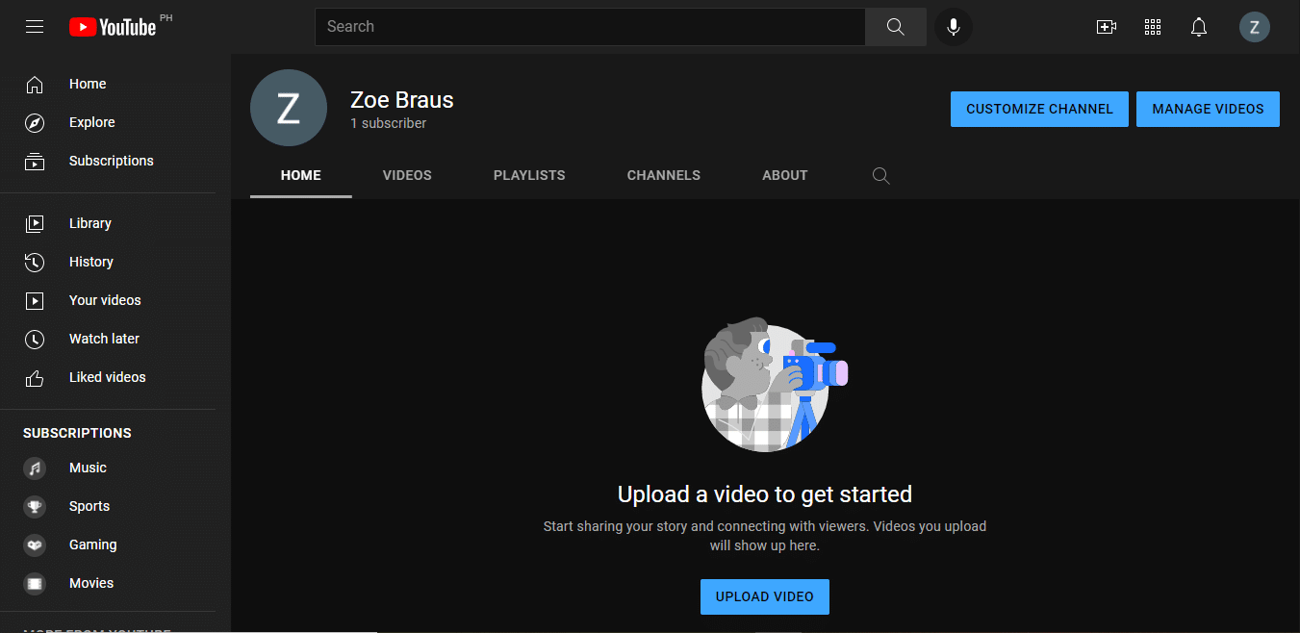Viewport: 1300px width, 633px height.
Task: Switch to the ABOUT tab
Action: pos(785,175)
